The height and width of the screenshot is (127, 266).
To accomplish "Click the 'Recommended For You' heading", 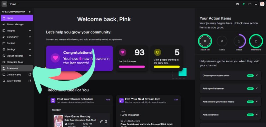I will click(x=68, y=90).
